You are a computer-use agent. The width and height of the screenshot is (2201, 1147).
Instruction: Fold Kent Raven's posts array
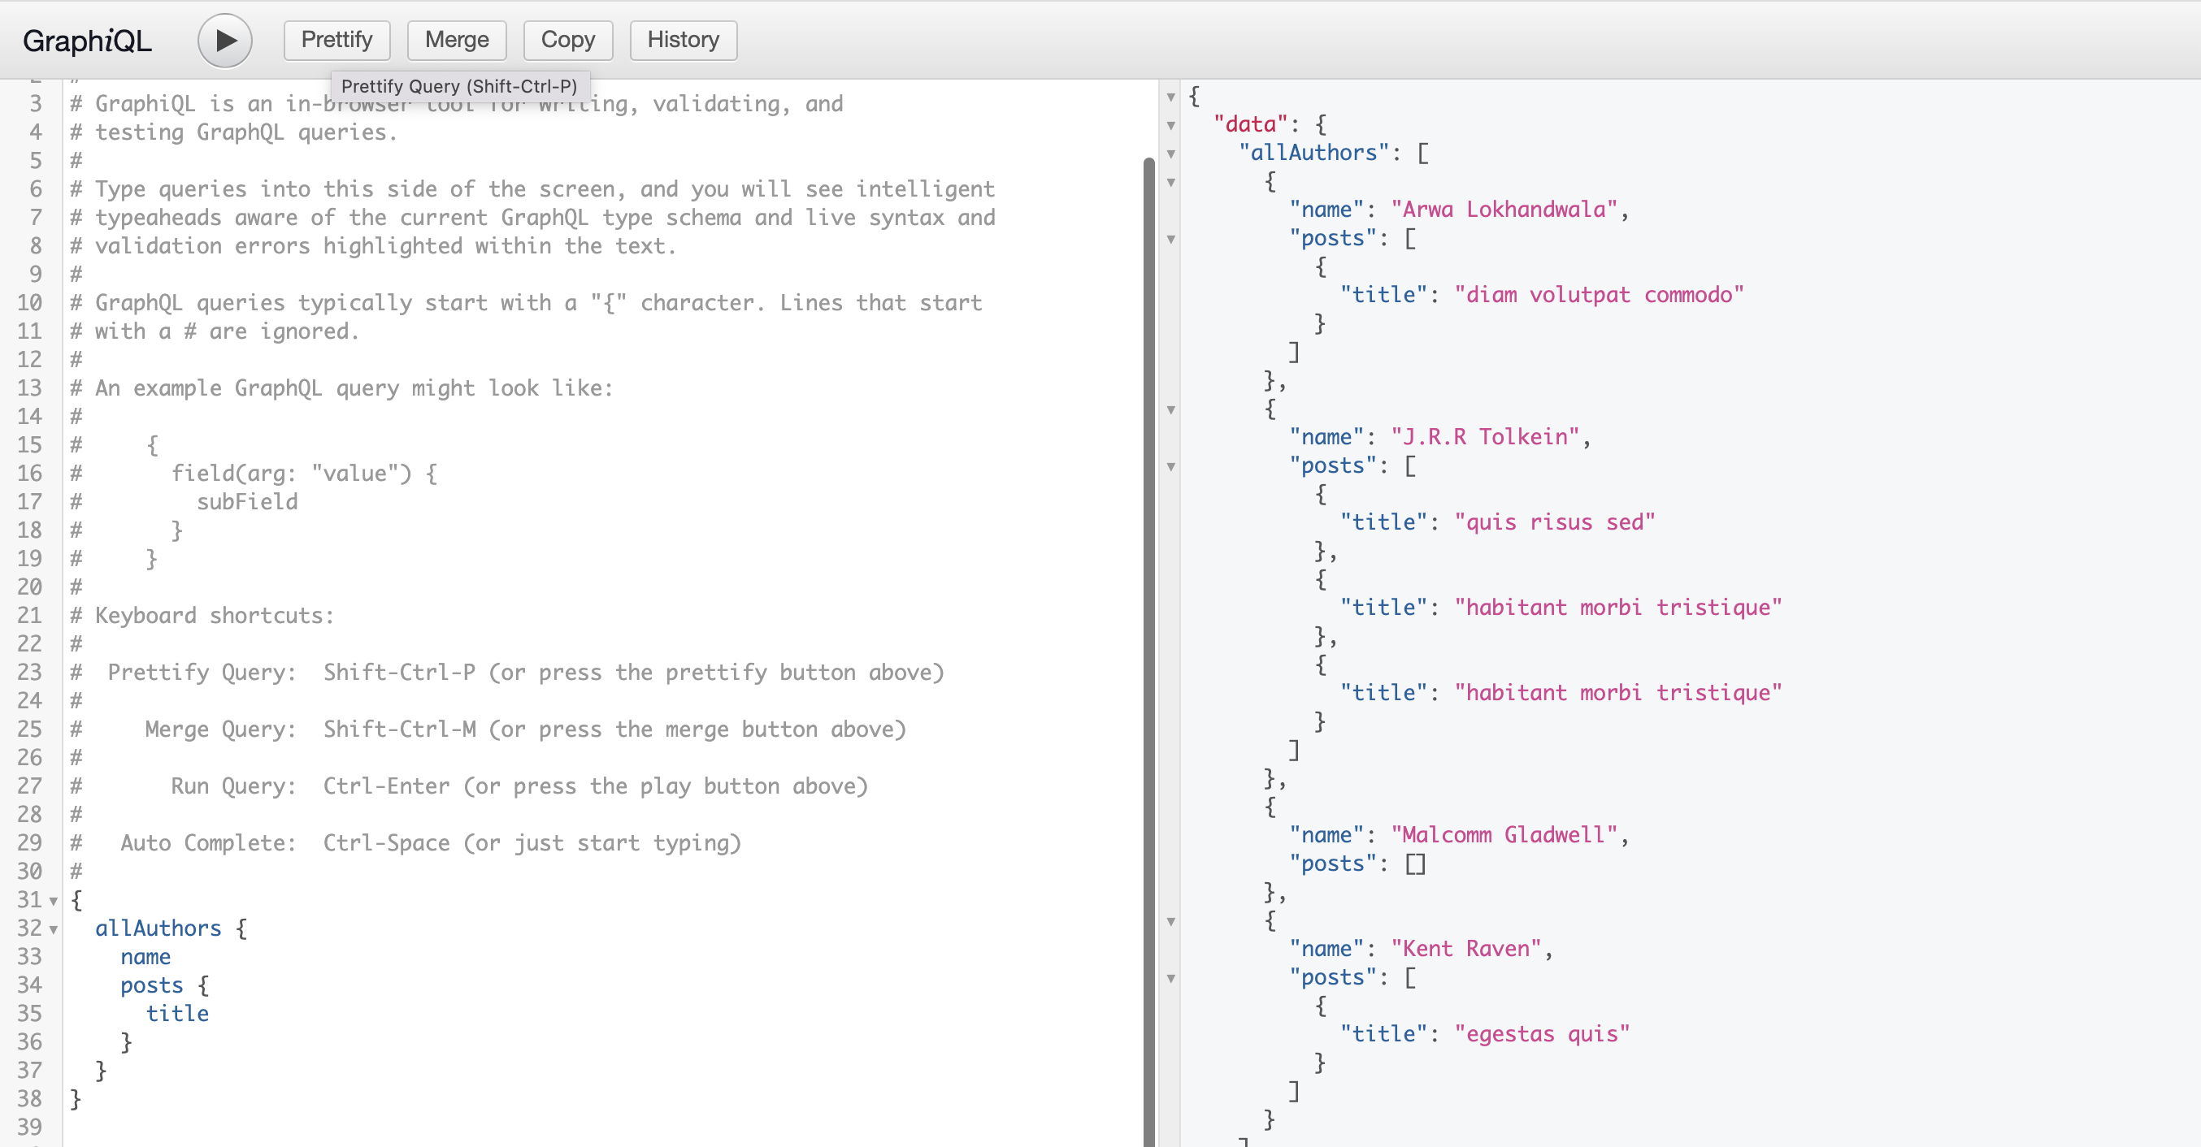click(1171, 978)
